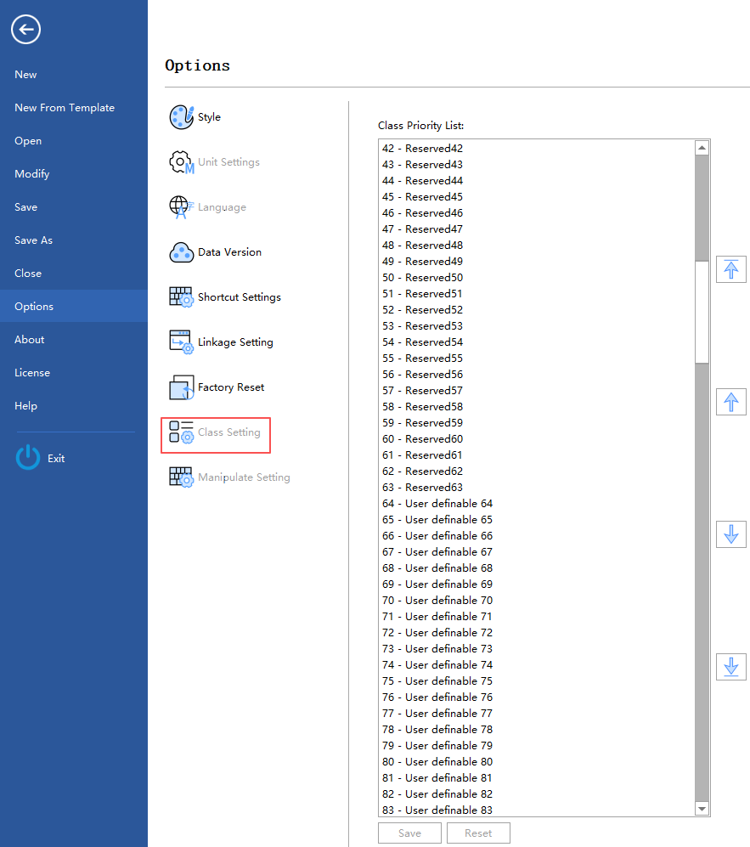
Task: Click the Exit power icon
Action: click(x=28, y=458)
